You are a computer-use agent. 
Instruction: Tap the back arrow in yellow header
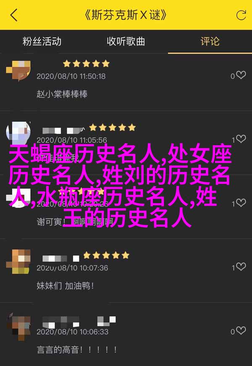(x=14, y=15)
